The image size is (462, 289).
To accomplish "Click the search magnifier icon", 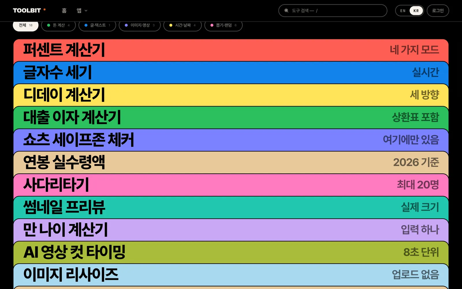I will 286,11.
